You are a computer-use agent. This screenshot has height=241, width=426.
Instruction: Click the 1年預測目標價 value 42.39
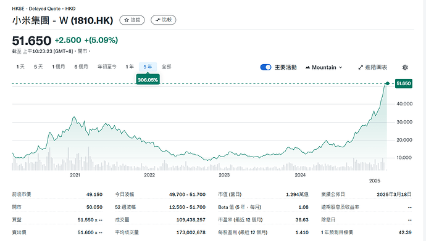click(x=405, y=232)
